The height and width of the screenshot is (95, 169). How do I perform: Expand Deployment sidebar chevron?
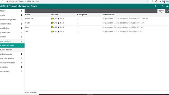point(22,37)
